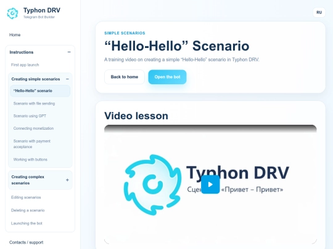Click the Telegram Bot Builder subtitle
Image resolution: width=333 pixels, height=249 pixels.
pos(39,17)
